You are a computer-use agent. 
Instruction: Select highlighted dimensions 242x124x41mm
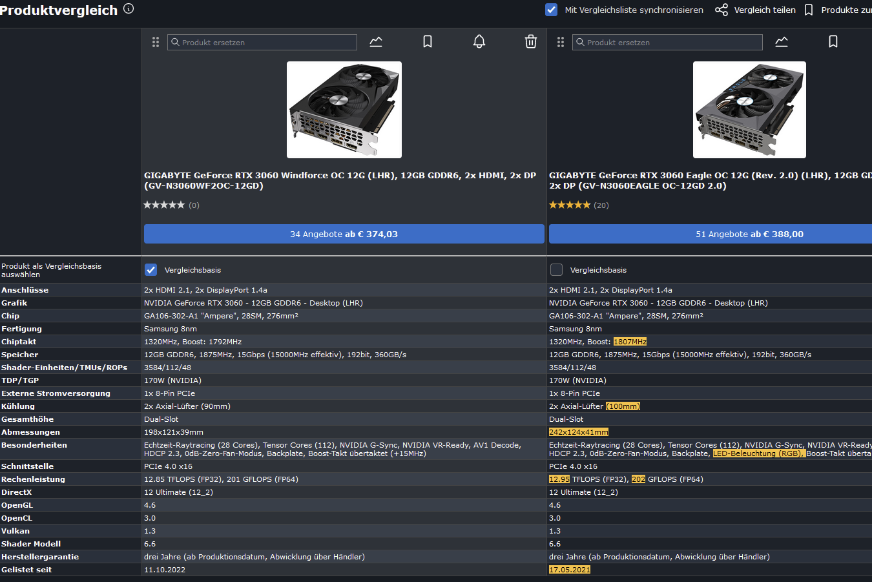tap(579, 432)
